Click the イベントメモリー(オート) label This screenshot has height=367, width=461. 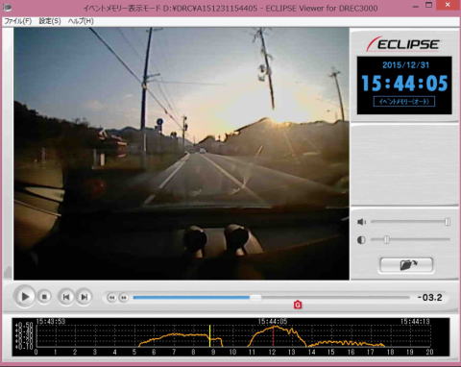point(404,102)
